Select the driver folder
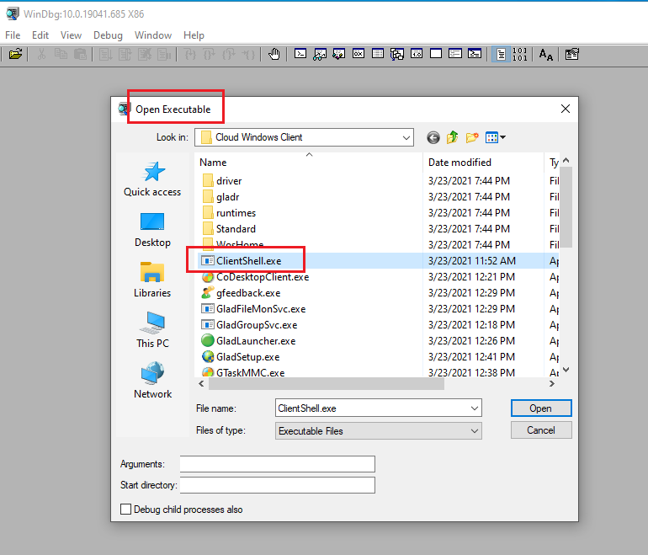 click(229, 181)
